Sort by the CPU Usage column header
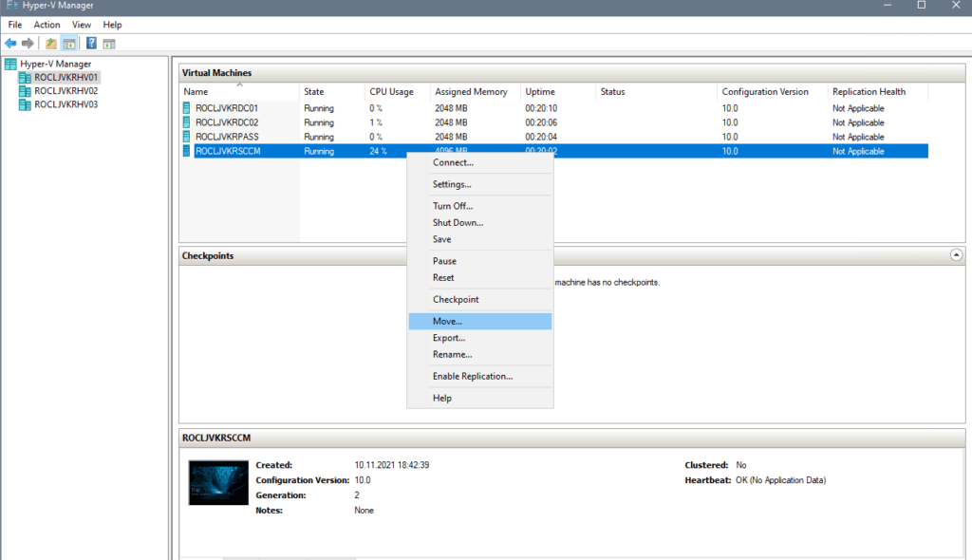This screenshot has width=972, height=560. (398, 92)
